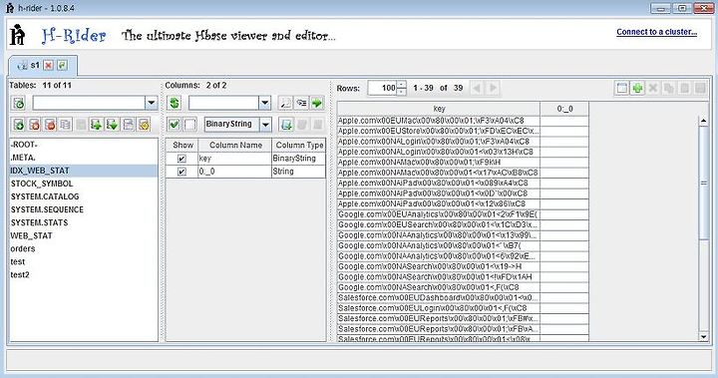The image size is (718, 378).
Task: Click the green populate arrow icon
Action: click(317, 103)
